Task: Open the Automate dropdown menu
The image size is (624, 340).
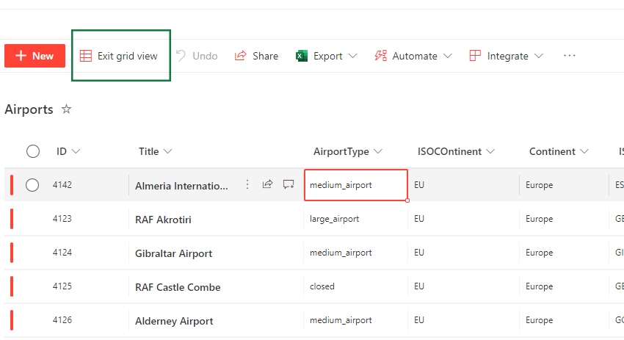Action: (448, 56)
